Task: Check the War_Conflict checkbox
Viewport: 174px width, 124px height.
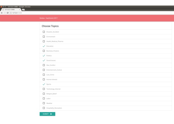Action: [x=44, y=65]
